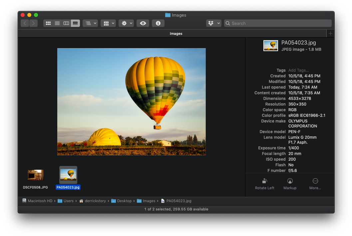The height and width of the screenshot is (236, 352).
Task: Switch to column view in the toolbar
Action: coord(66,23)
